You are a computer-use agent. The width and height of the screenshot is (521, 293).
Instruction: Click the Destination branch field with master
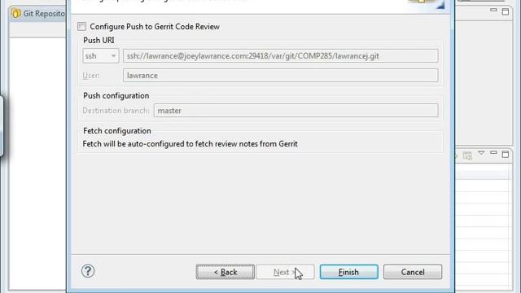[296, 111]
